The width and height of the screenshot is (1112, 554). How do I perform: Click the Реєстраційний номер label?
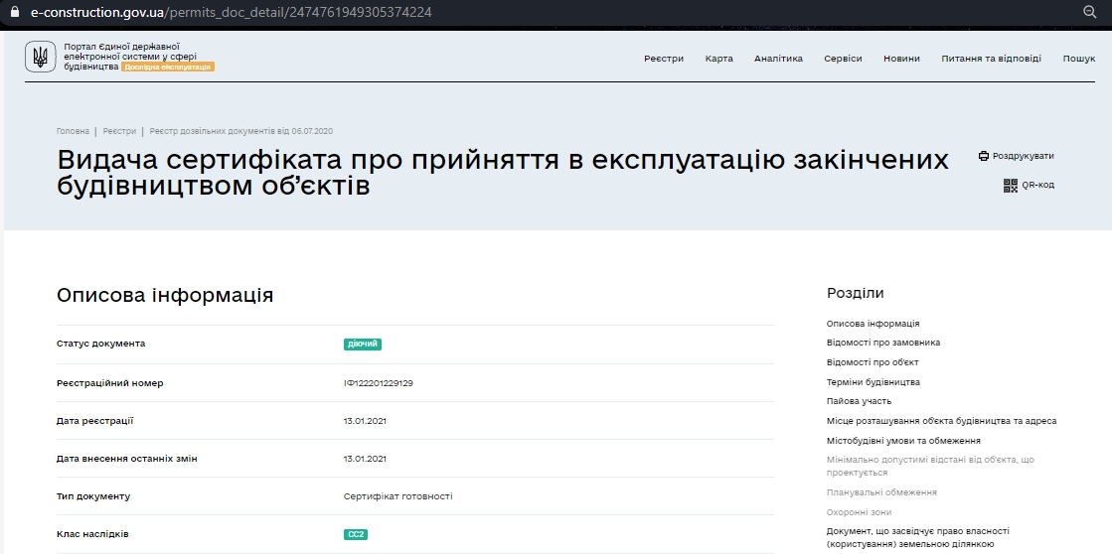[x=110, y=383]
